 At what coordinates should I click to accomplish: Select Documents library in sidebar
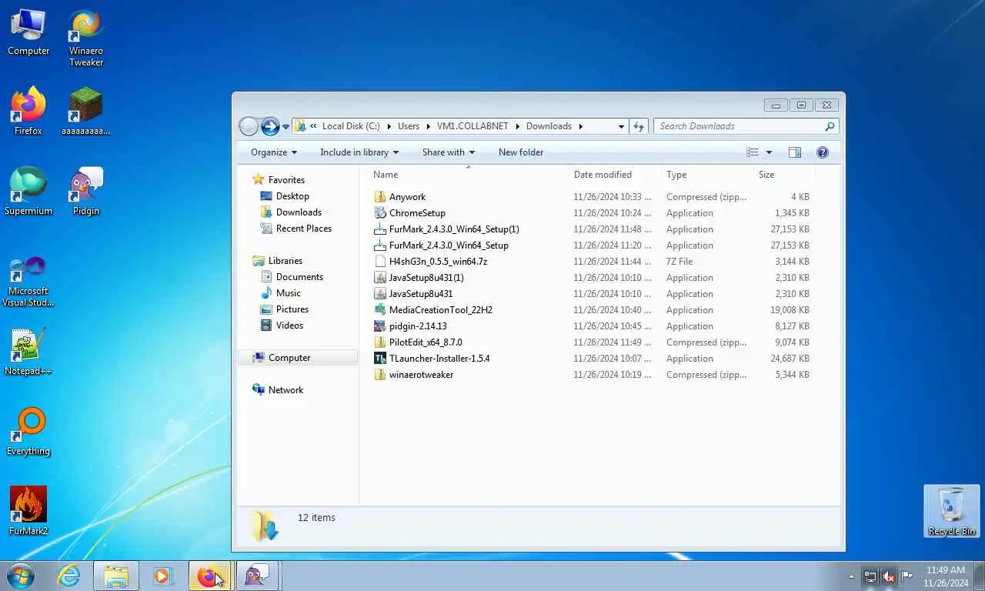(x=299, y=277)
